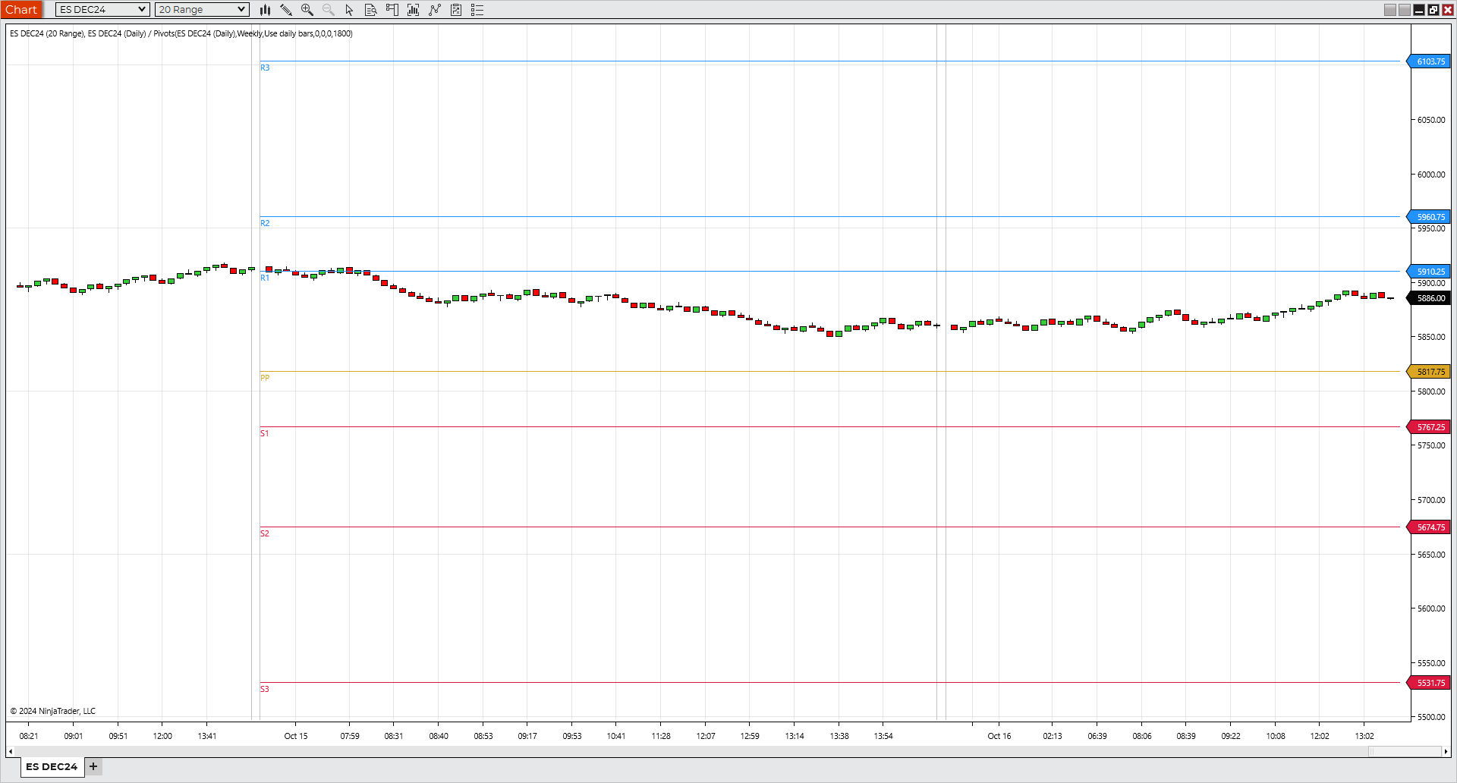Click the orange Chart title label
This screenshot has height=783, width=1457.
21,10
